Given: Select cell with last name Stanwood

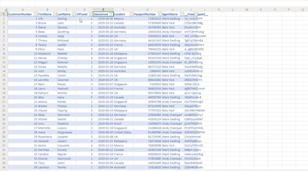Looking at the screenshot, I should coord(66,159).
